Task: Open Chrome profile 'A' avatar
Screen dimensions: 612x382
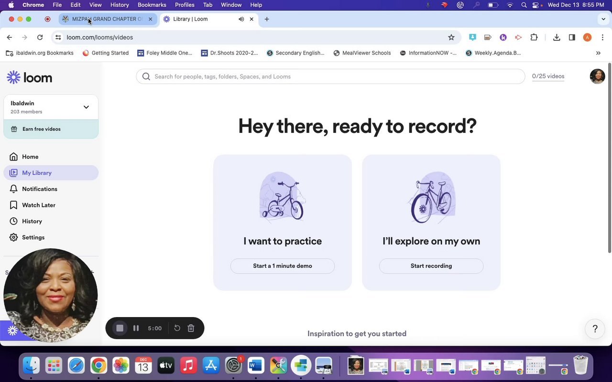Action: (587, 37)
